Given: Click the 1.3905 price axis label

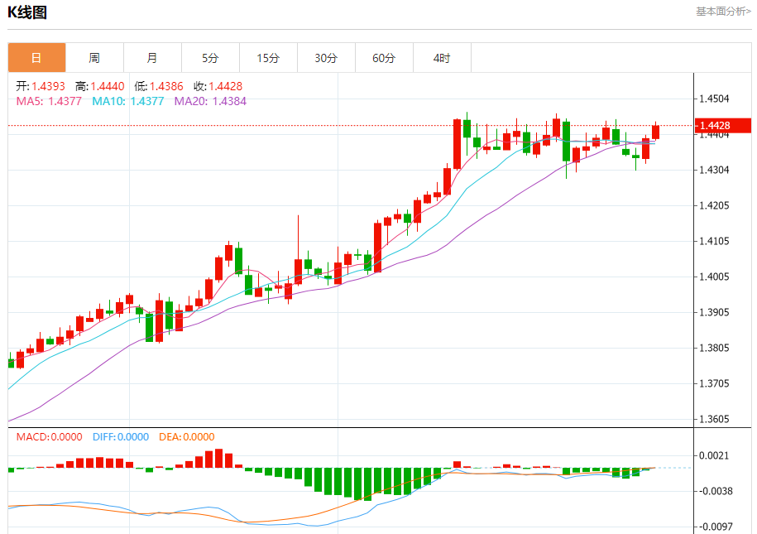Looking at the screenshot, I should click(714, 312).
